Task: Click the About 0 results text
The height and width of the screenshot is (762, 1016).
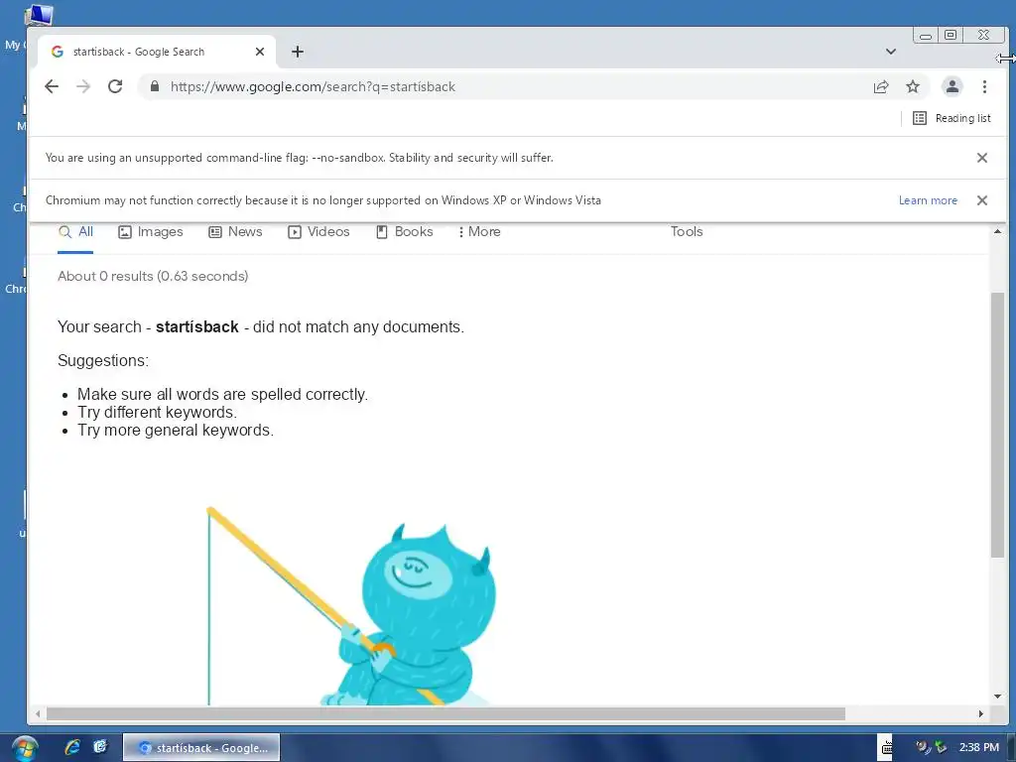Action: coord(153,276)
